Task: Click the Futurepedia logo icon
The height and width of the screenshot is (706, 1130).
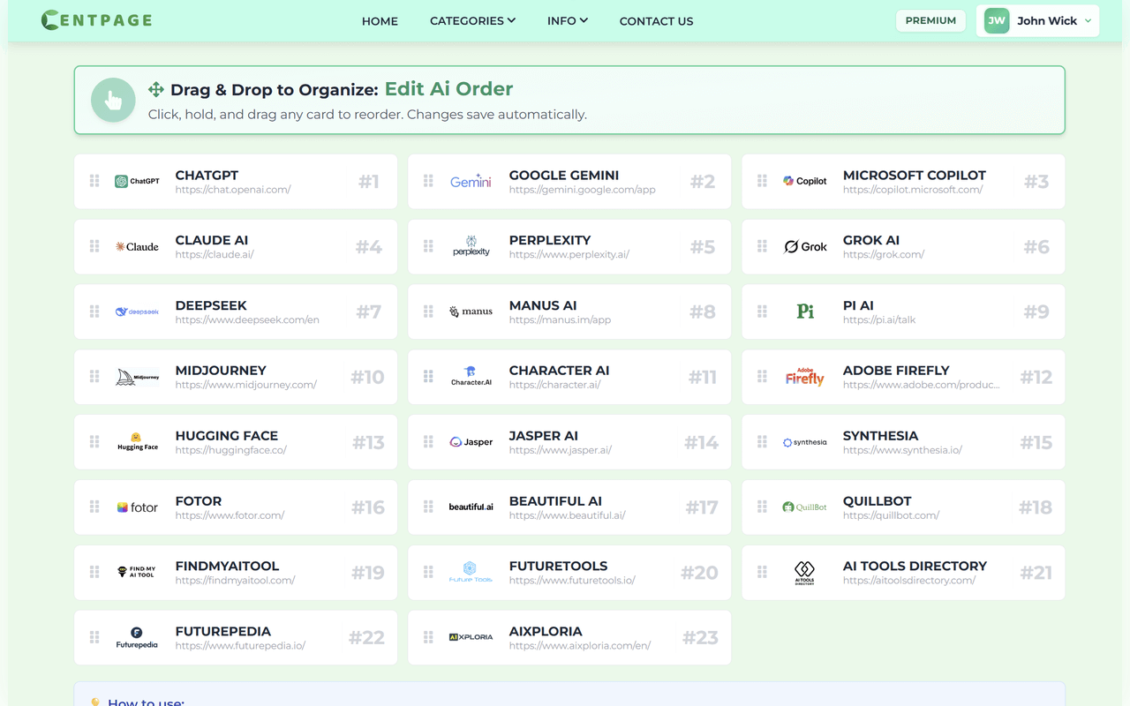Action: [x=137, y=637]
